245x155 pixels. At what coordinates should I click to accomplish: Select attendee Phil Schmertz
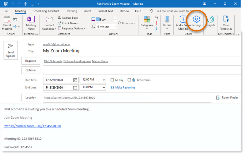[53, 61]
